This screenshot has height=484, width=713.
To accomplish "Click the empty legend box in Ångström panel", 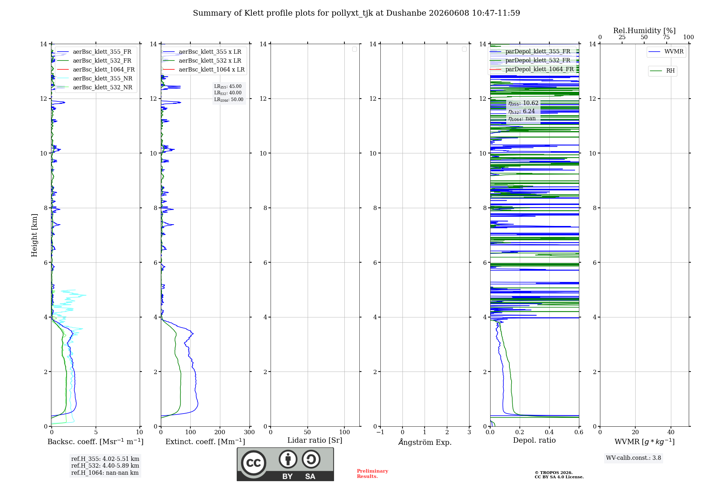I will click(464, 49).
